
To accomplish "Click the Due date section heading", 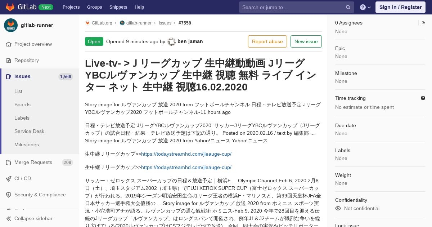I will tap(346, 125).
